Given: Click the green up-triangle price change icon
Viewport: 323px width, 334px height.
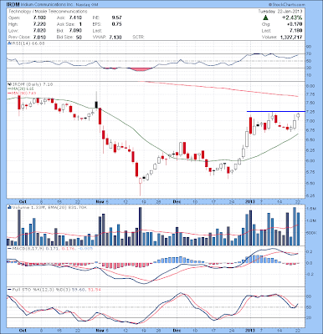Looking at the screenshot, I should coord(265,18).
